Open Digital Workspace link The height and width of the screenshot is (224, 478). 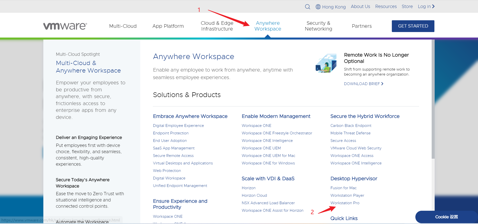pyautogui.click(x=169, y=178)
